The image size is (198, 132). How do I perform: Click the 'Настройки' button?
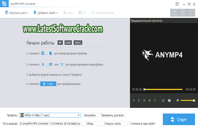pos(90,115)
